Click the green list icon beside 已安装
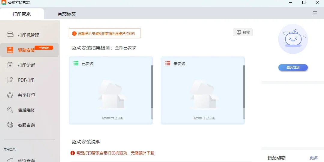 (76, 63)
